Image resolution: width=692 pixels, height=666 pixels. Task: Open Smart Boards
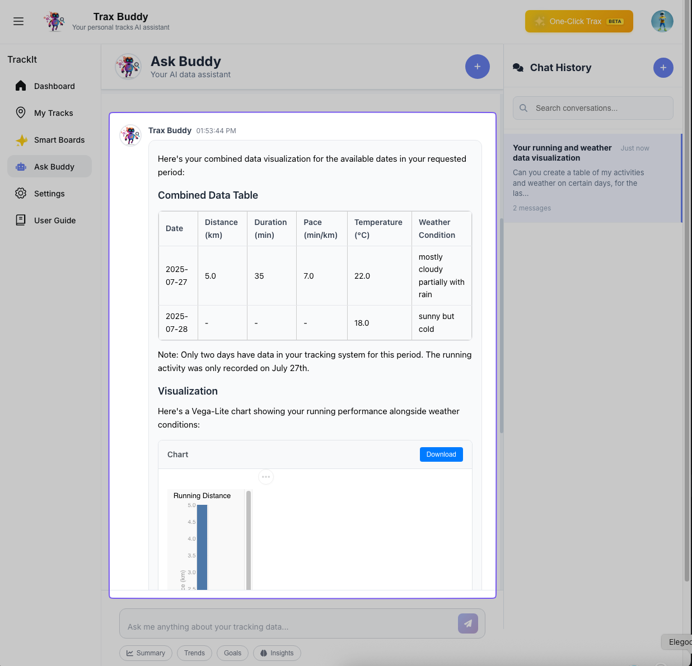49,139
